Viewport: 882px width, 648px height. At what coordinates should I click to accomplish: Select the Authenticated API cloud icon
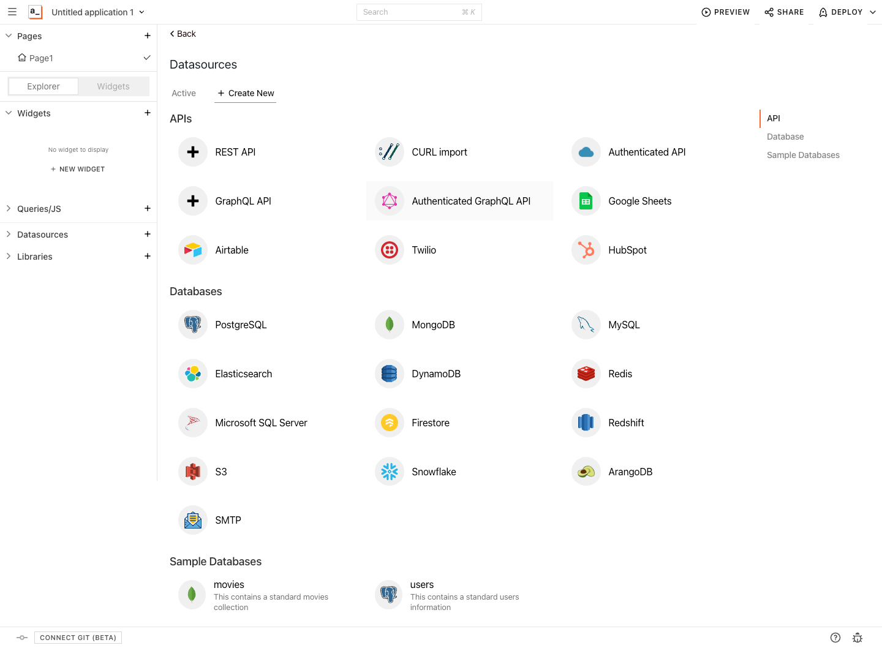pos(586,152)
